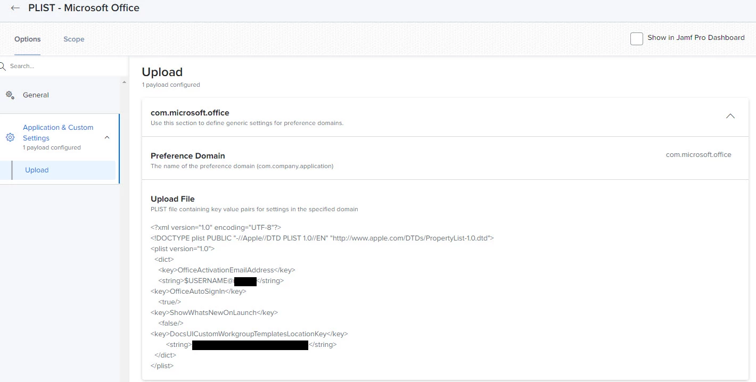The width and height of the screenshot is (756, 382).
Task: Click the DocsUICustomWorkgroupTemplatesLocationKey key line
Action: tap(249, 334)
